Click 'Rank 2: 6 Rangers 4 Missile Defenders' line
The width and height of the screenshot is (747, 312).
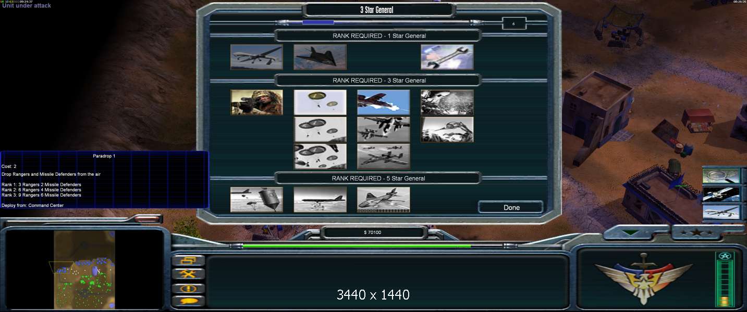pyautogui.click(x=41, y=190)
